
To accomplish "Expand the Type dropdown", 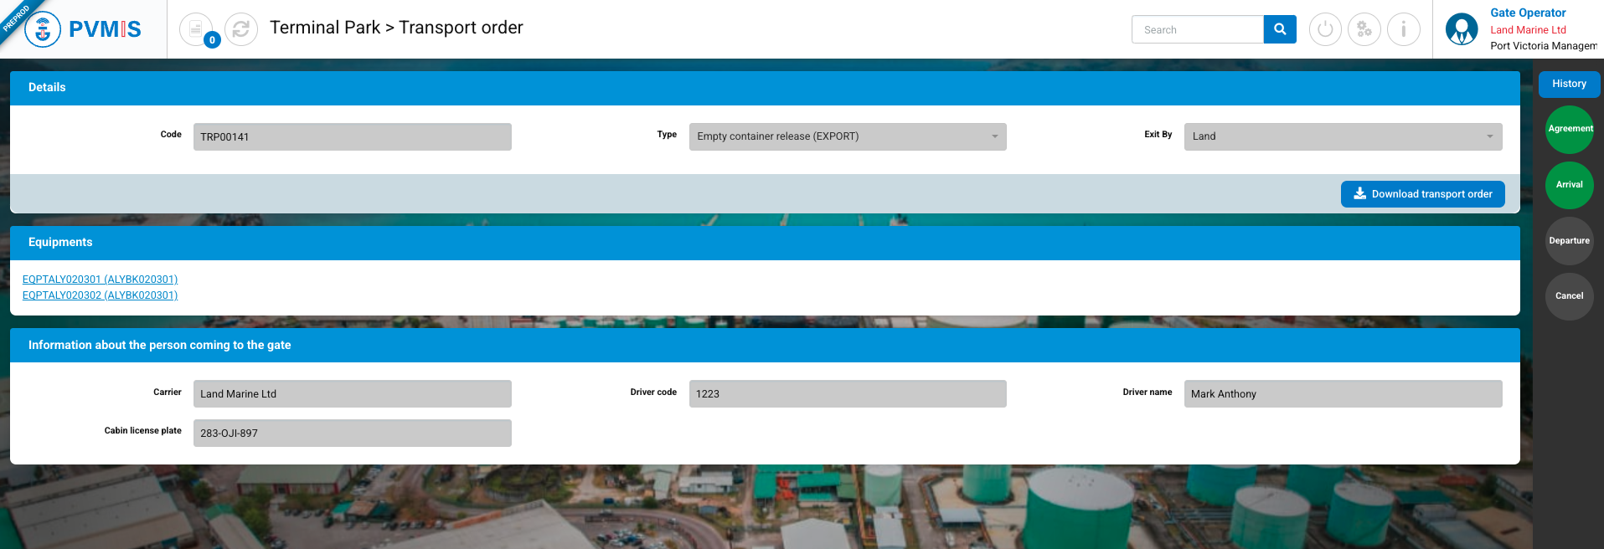I will tap(847, 136).
